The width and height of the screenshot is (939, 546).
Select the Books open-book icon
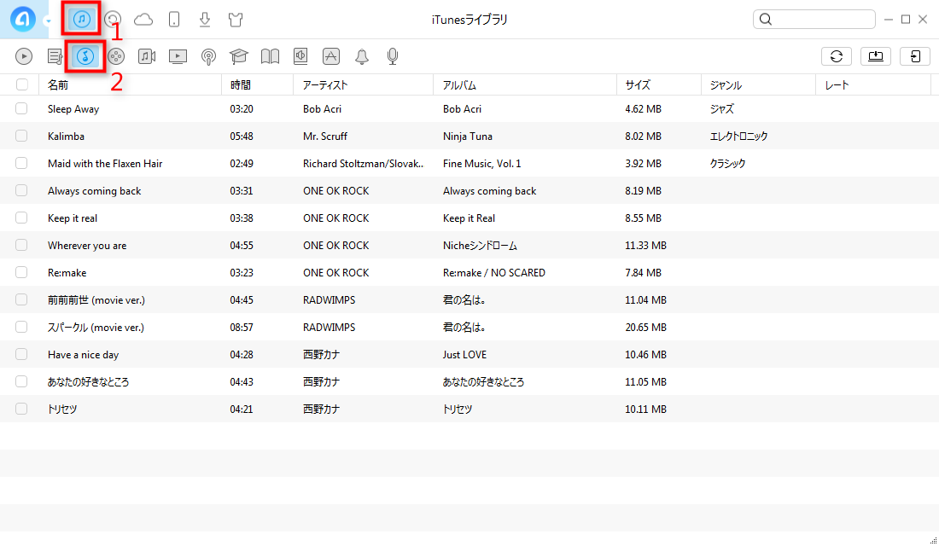click(x=270, y=56)
